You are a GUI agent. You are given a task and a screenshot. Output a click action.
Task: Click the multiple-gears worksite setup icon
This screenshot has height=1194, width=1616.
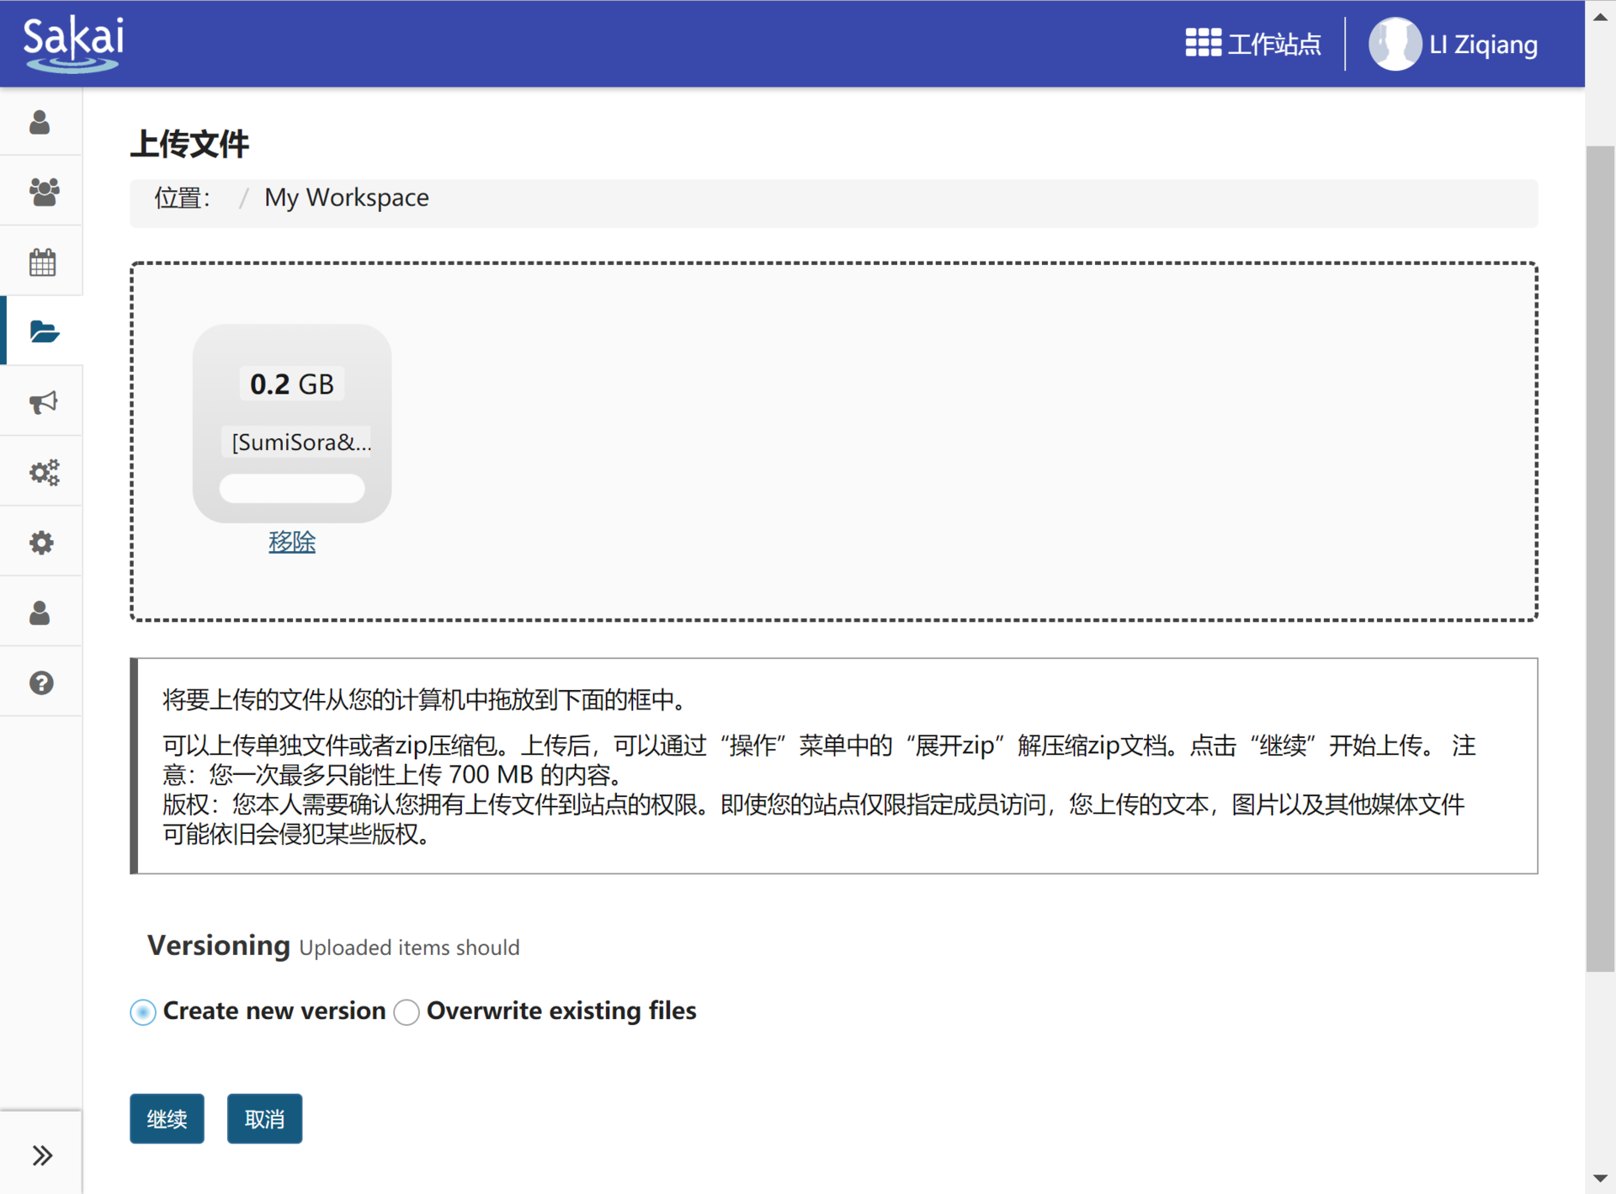pos(44,472)
